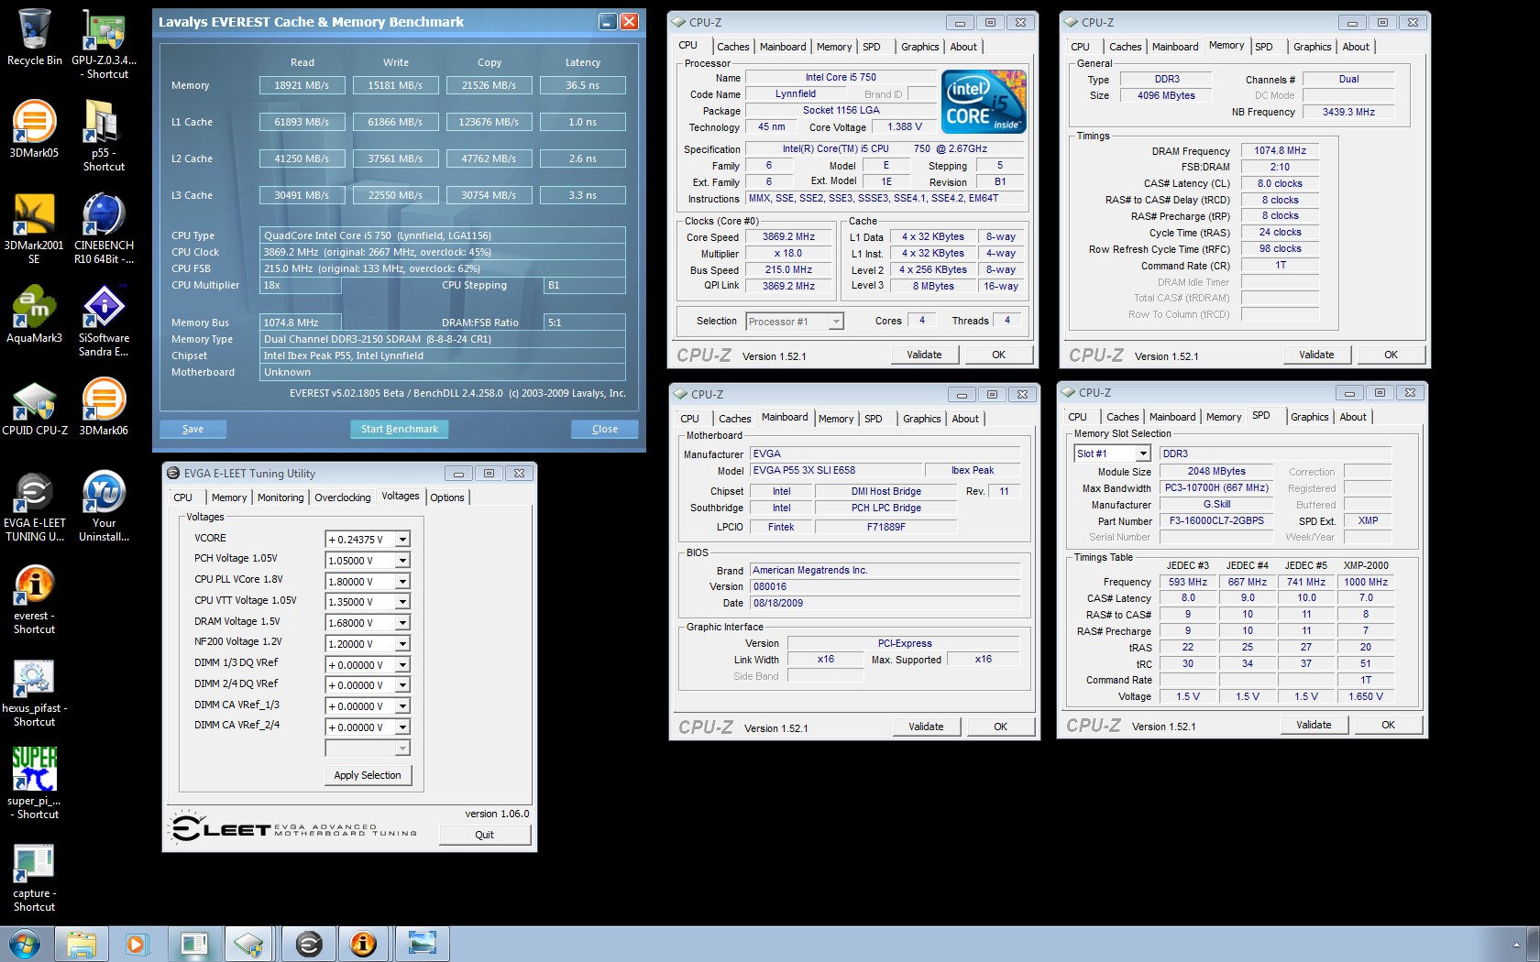Viewport: 1540px width, 962px height.
Task: Click Validate in CPU-Z Mainboard window
Action: [x=926, y=727]
